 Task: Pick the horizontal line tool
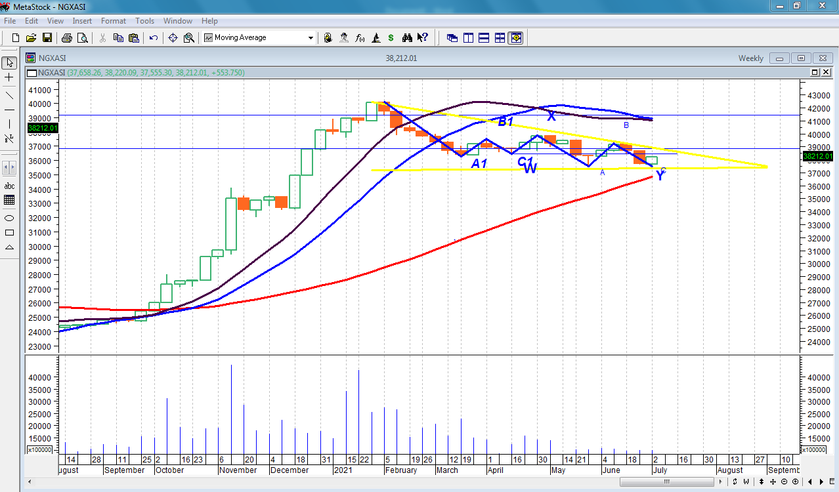(9, 110)
